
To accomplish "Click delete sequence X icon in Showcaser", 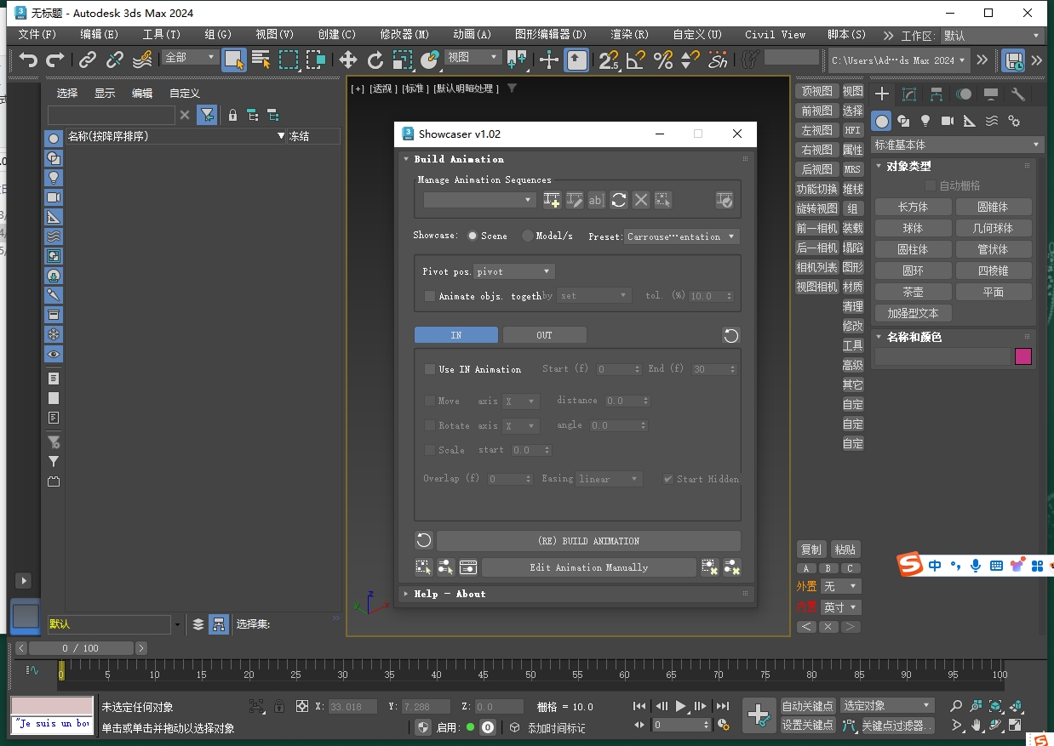I will [x=641, y=200].
